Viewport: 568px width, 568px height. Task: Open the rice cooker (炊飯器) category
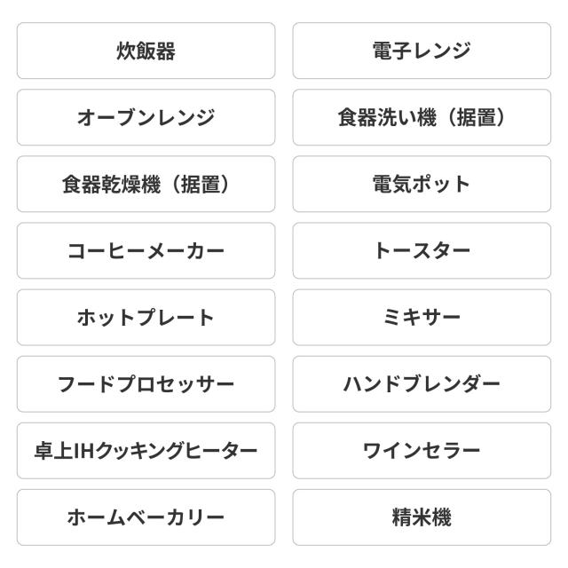[x=146, y=51]
